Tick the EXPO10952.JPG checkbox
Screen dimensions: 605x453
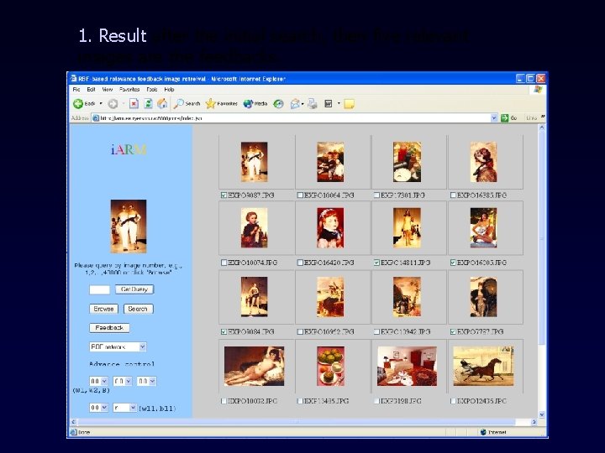(x=300, y=331)
